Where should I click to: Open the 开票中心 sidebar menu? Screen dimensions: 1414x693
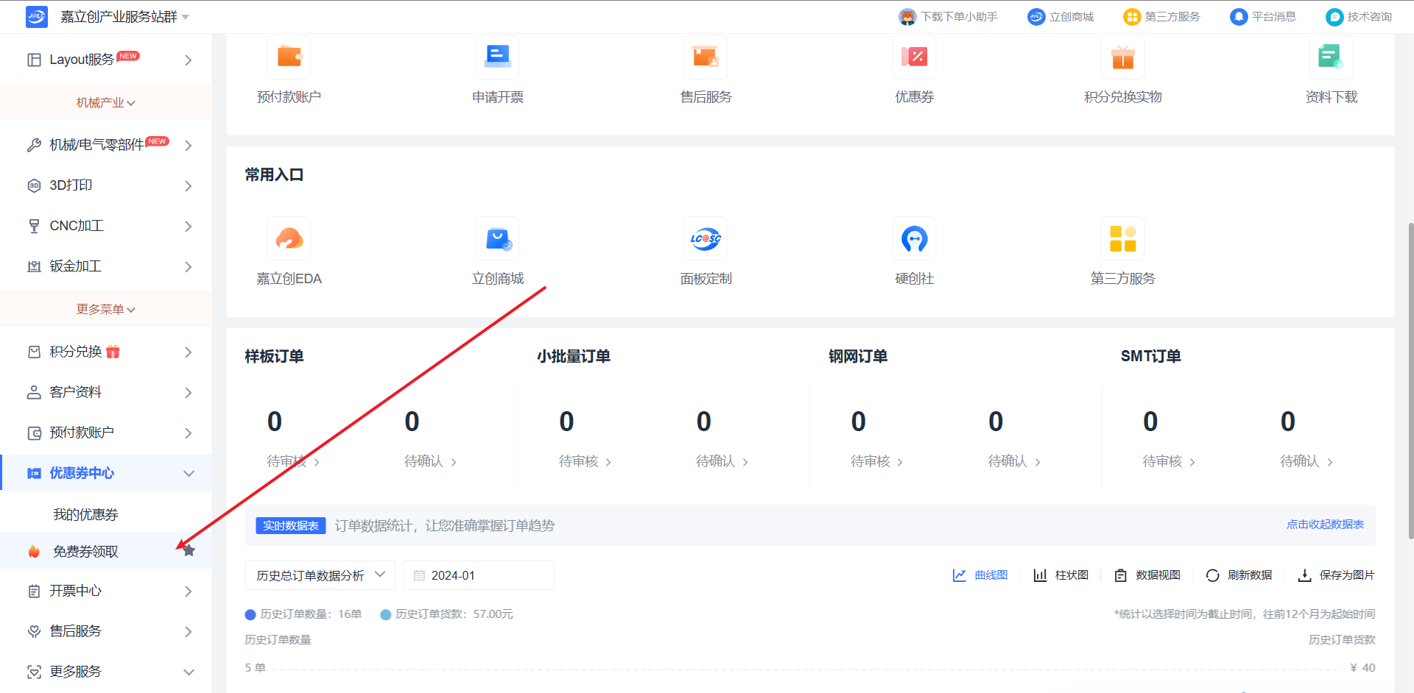point(106,591)
